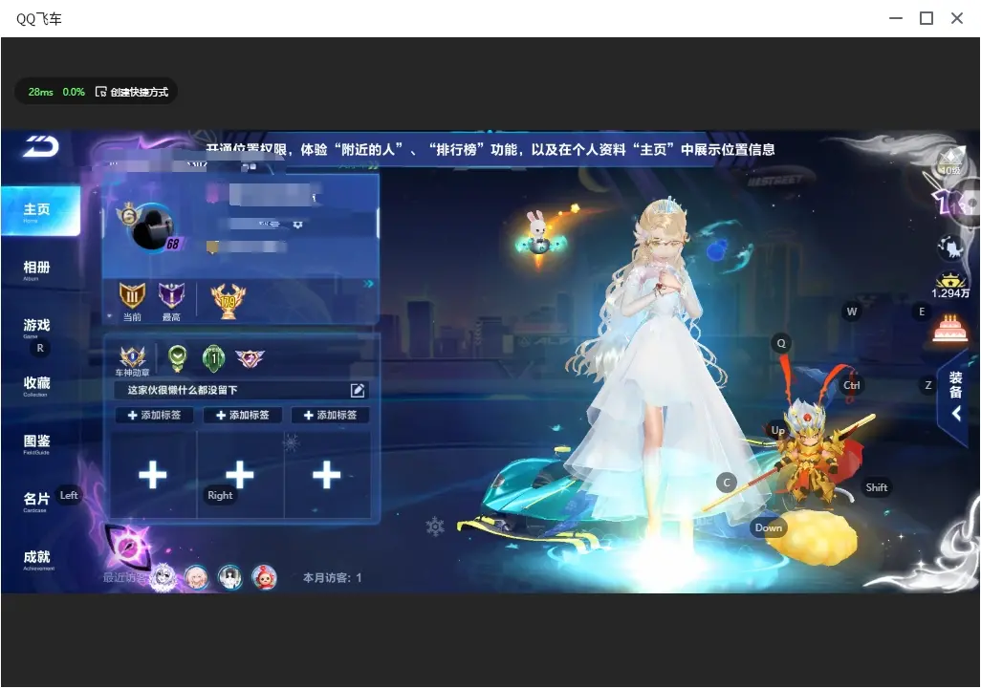Screen dimensions: 981x688
Task: Click the edit signature pencil icon
Action: pyautogui.click(x=358, y=390)
